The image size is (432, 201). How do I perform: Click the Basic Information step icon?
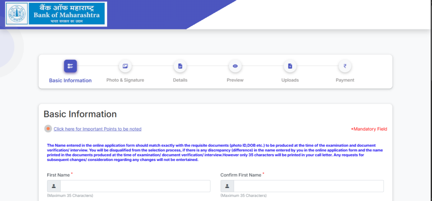coord(70,66)
